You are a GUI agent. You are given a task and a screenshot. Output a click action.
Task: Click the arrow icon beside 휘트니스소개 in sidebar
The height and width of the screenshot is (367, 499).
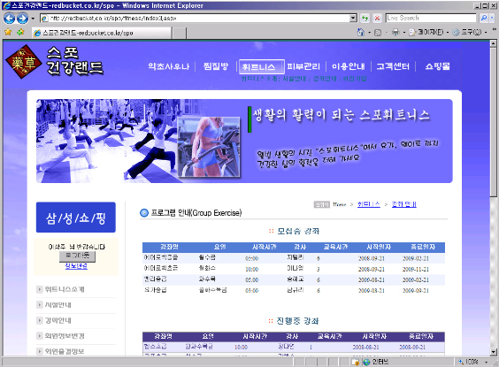pyautogui.click(x=40, y=289)
